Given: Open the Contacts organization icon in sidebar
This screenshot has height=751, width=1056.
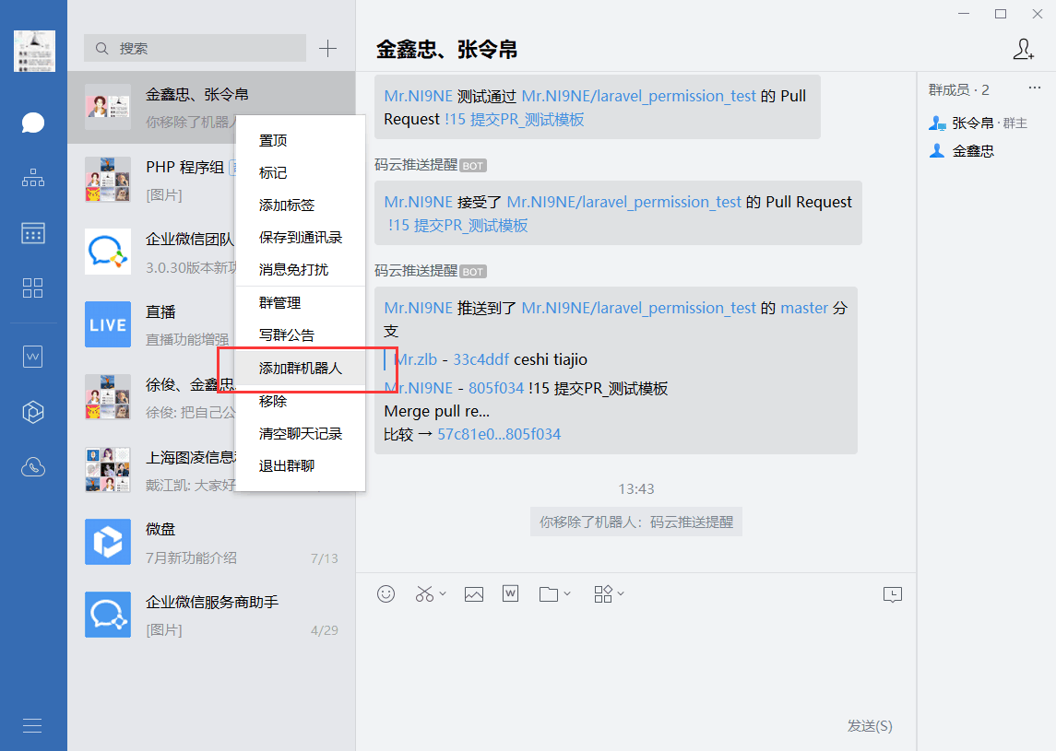Looking at the screenshot, I should pyautogui.click(x=33, y=178).
